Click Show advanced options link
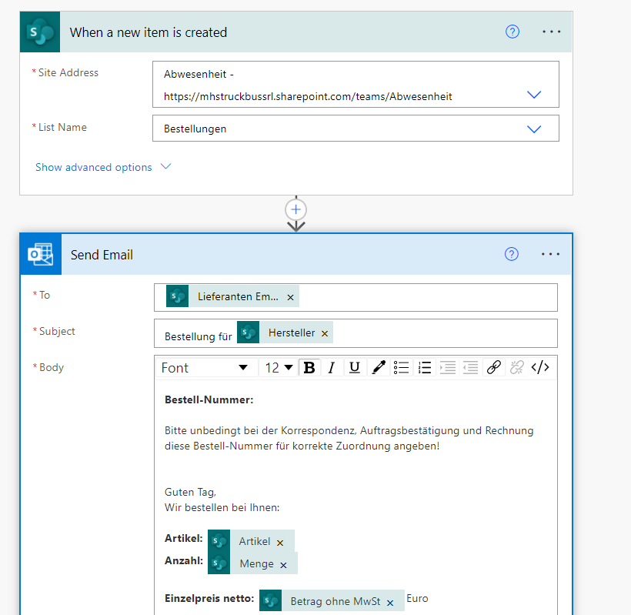The width and height of the screenshot is (631, 615). tap(93, 167)
